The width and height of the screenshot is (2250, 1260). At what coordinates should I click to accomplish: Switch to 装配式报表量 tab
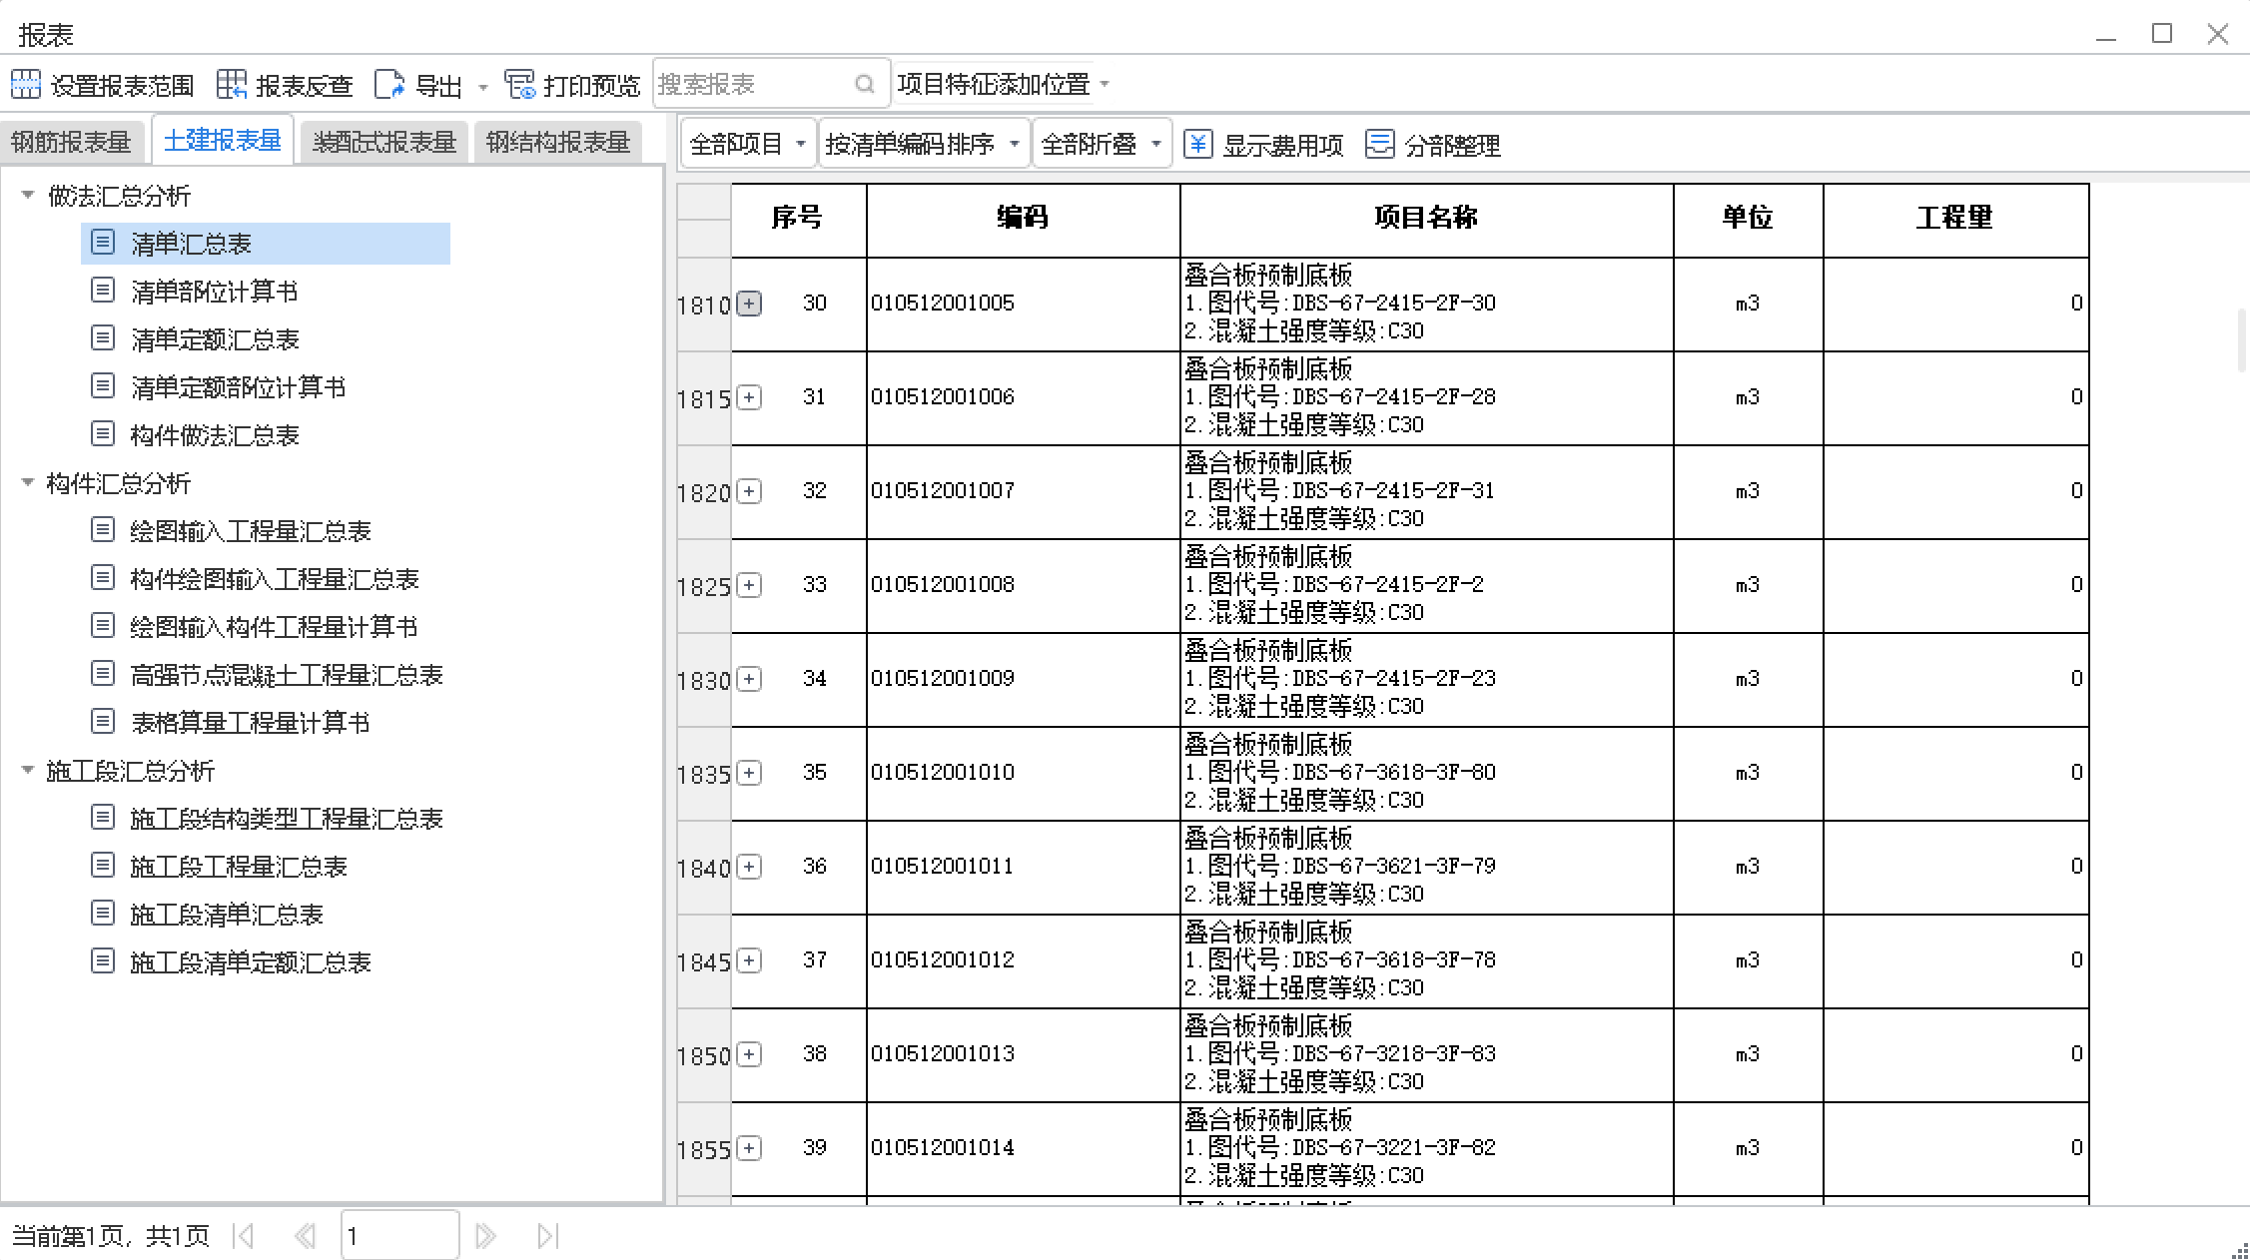tap(383, 142)
